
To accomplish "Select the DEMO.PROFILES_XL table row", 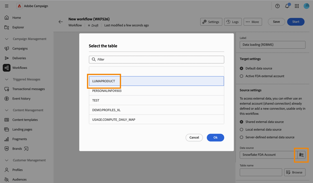I will pyautogui.click(x=156, y=110).
